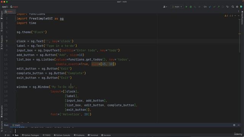The image size is (244, 137).
Task: Open the Pull Requests sidebar button
Action: pyautogui.click(x=2, y=42)
